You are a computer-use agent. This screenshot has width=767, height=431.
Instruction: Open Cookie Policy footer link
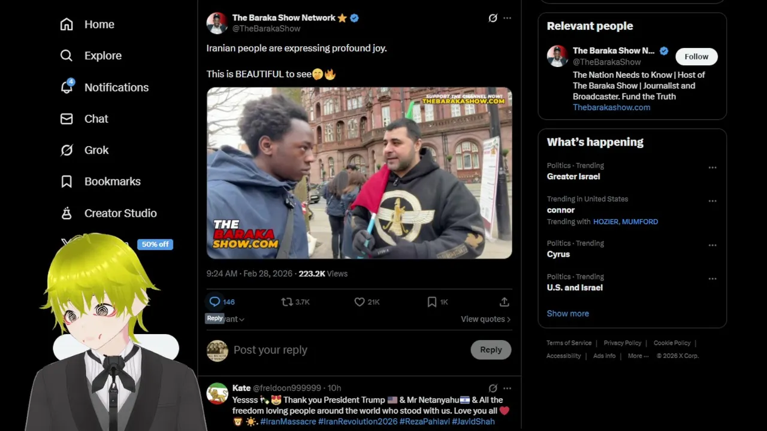tap(672, 343)
